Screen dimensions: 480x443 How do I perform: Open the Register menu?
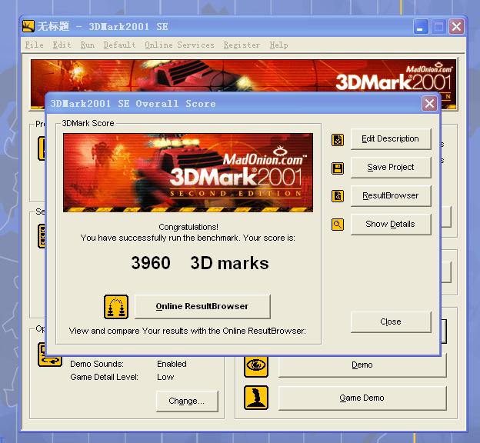tap(242, 45)
